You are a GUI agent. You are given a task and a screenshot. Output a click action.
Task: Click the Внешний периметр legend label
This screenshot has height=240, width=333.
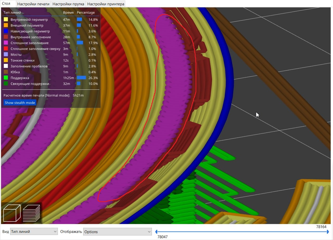point(27,25)
